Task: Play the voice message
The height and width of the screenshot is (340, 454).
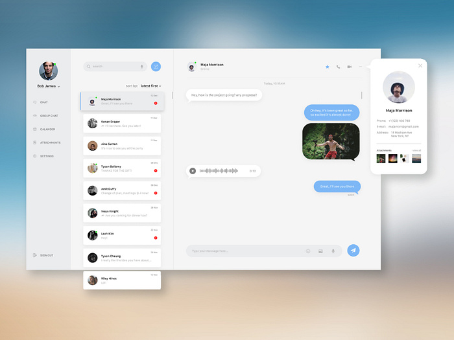Action: click(193, 171)
